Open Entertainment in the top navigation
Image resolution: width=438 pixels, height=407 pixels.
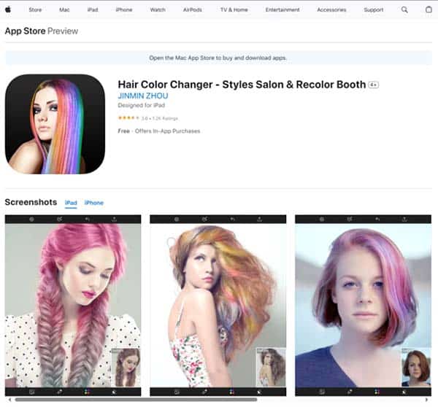point(283,9)
